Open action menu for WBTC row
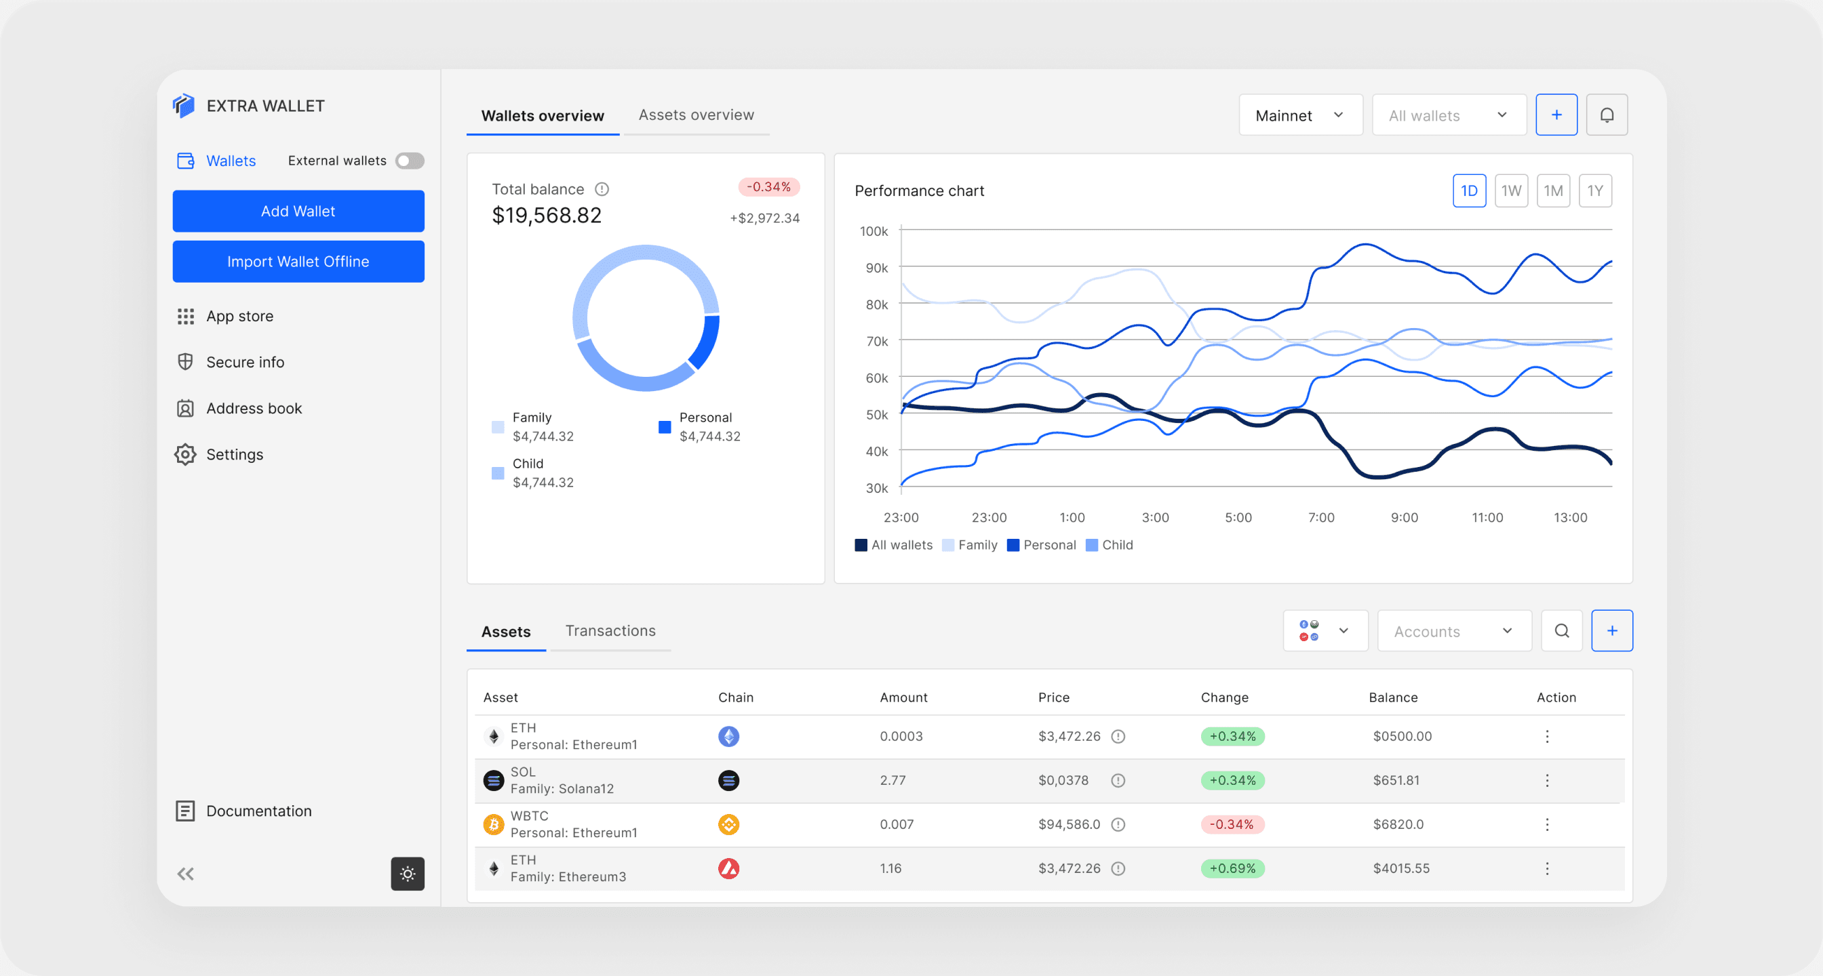This screenshot has height=976, width=1823. click(x=1547, y=825)
